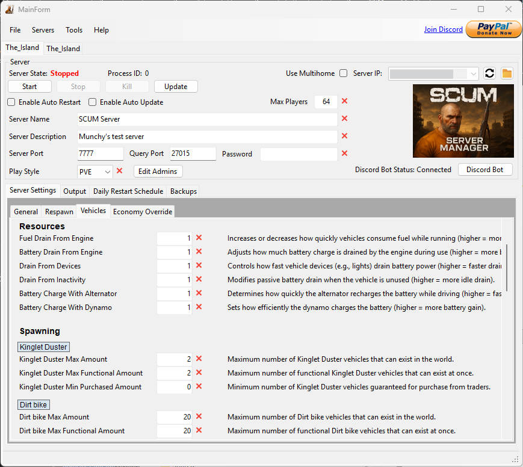Follow the Join Discord link
Image resolution: width=523 pixels, height=467 pixels.
pyautogui.click(x=444, y=29)
